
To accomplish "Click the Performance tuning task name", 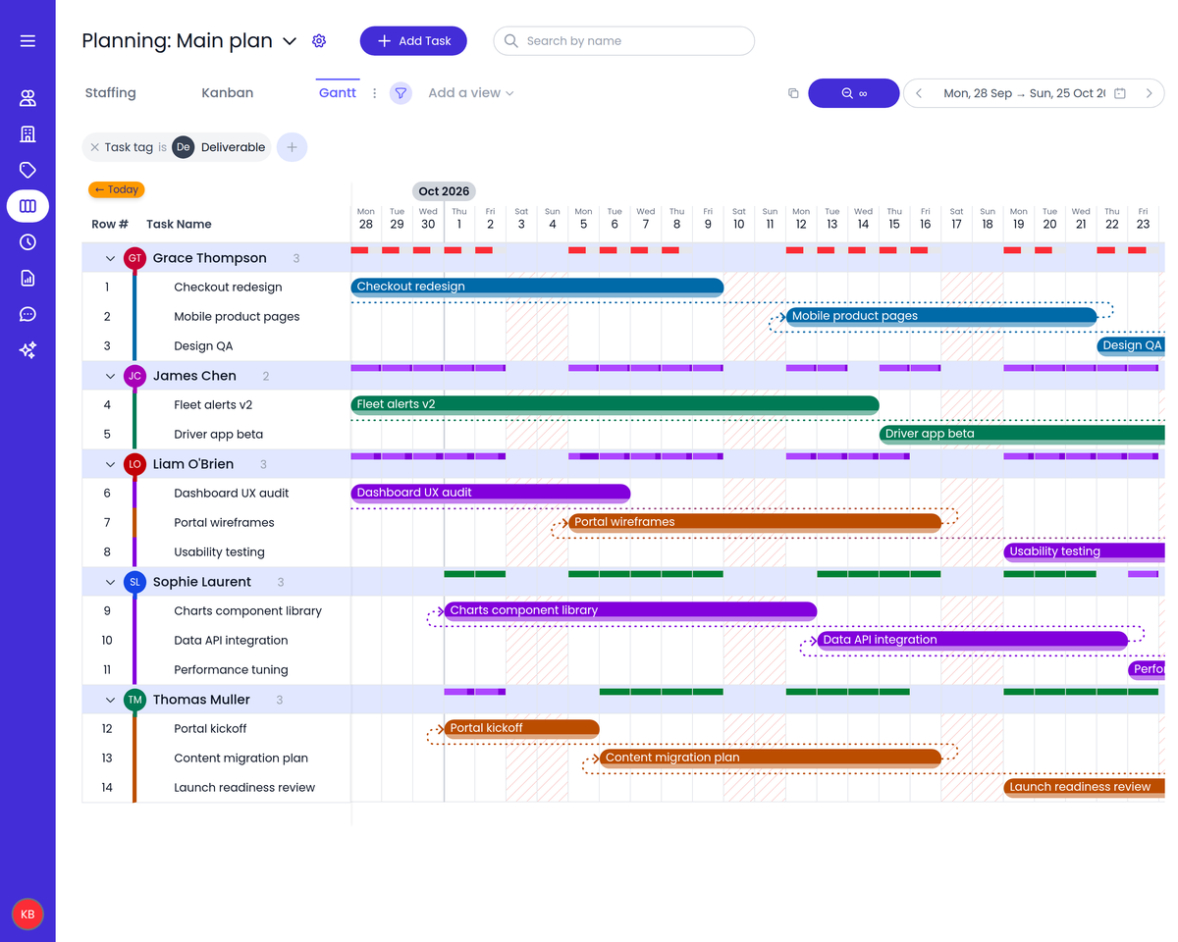I will tap(231, 670).
